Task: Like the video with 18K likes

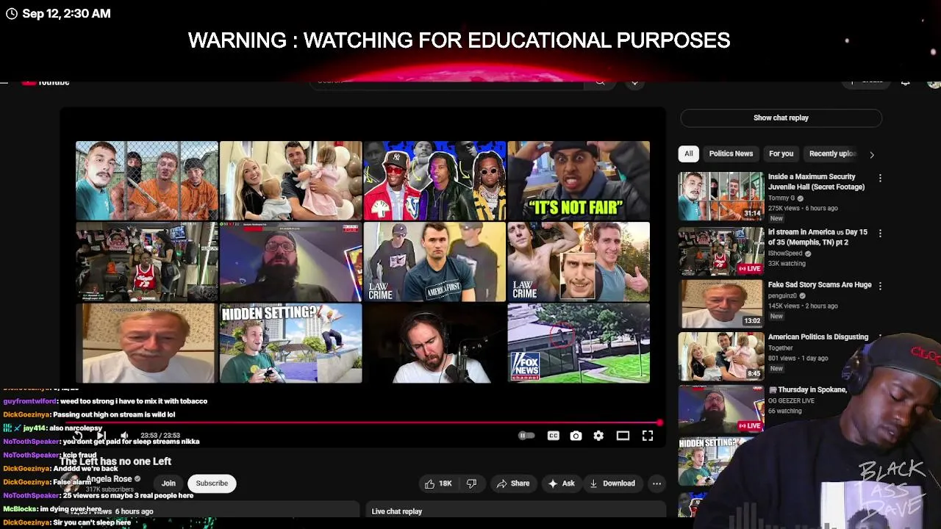Action: pyautogui.click(x=438, y=483)
